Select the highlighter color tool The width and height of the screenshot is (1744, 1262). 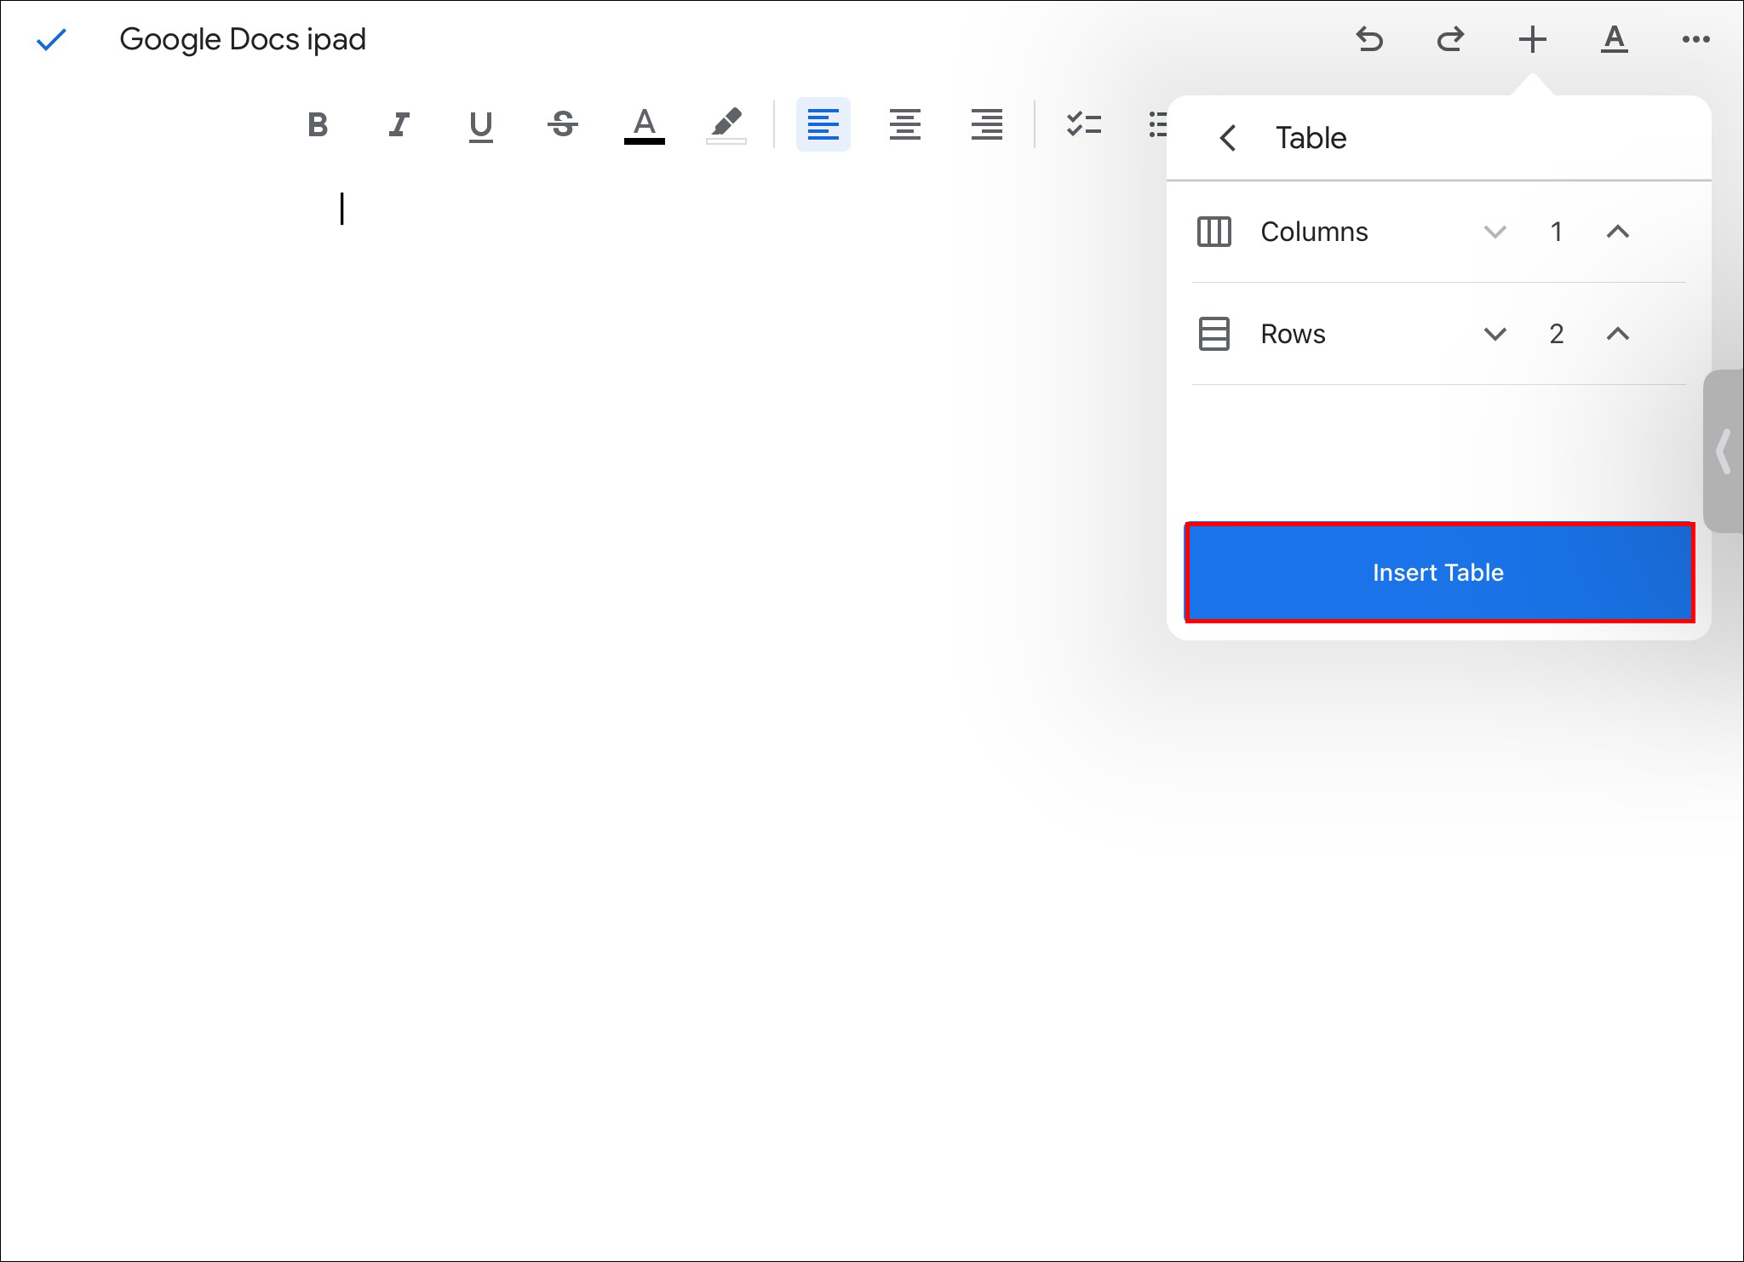(726, 125)
